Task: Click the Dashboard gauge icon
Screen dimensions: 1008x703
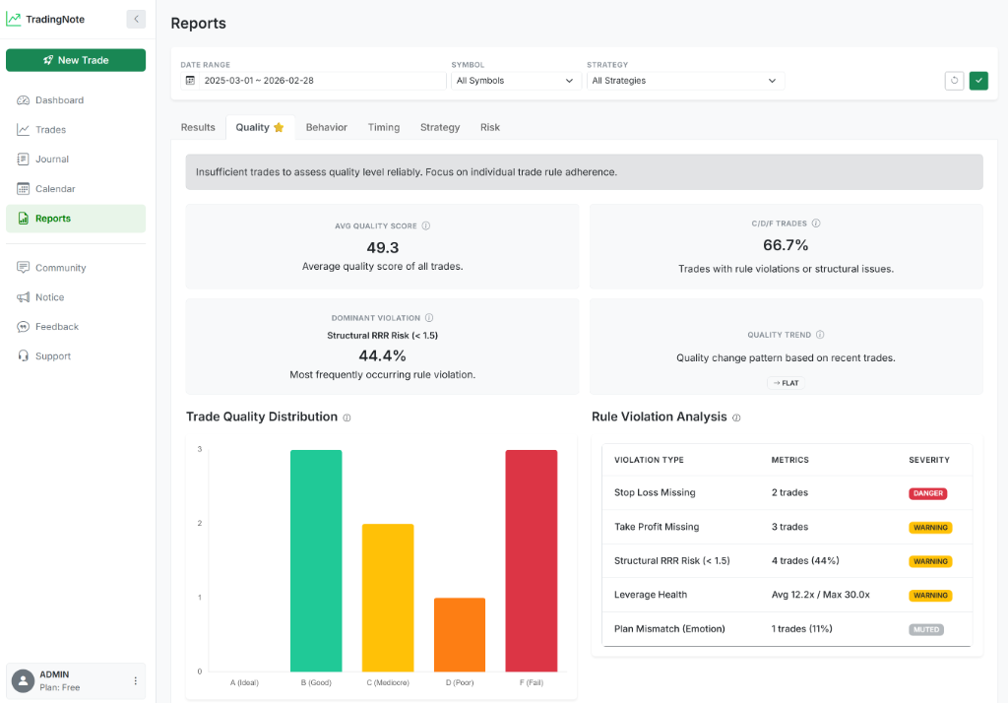Action: pos(24,100)
